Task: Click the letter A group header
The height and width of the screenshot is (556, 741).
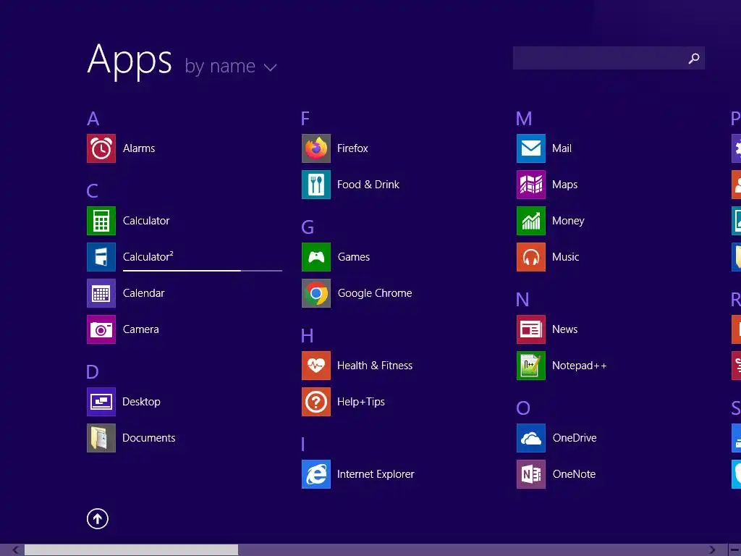Action: click(x=93, y=119)
